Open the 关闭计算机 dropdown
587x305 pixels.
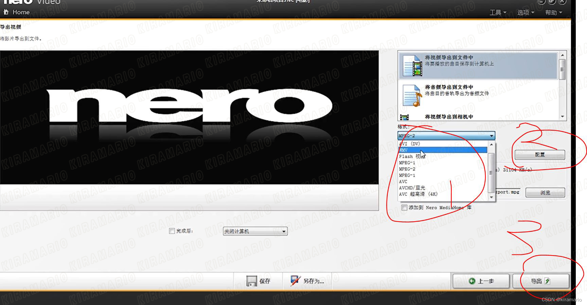(284, 231)
